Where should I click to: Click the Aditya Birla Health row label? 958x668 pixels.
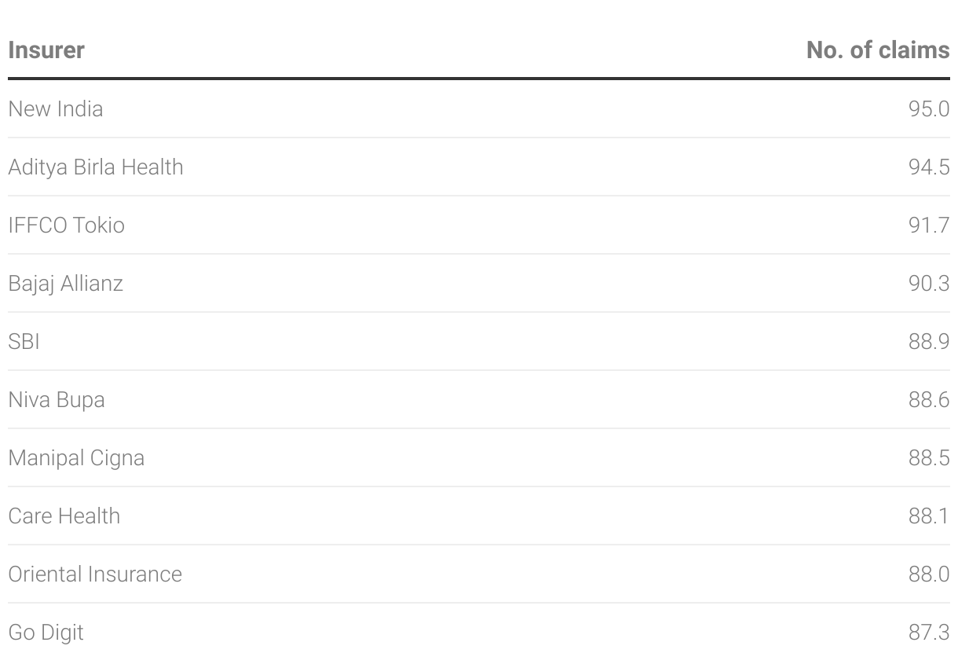pos(96,167)
